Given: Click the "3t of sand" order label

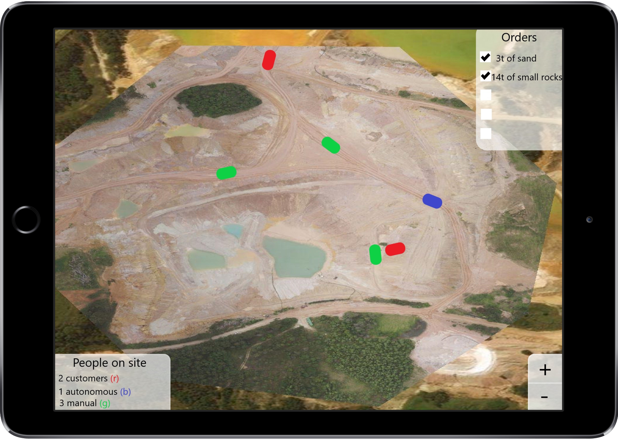Looking at the screenshot, I should [516, 58].
